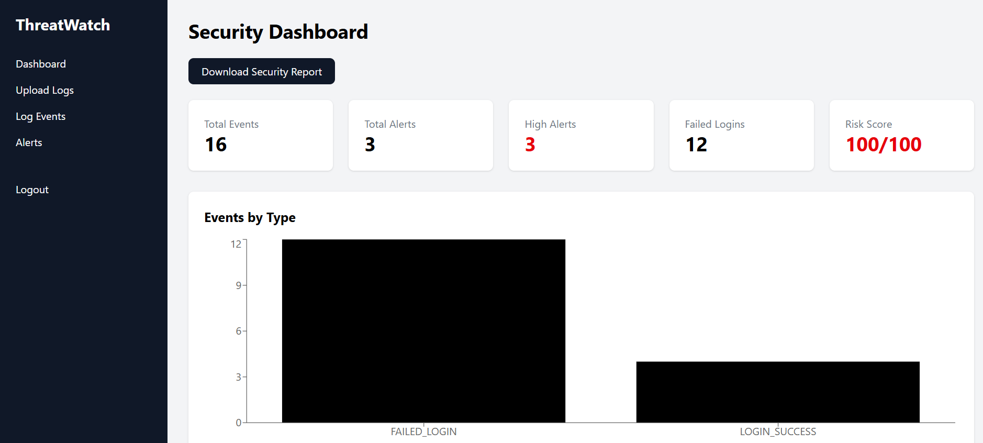Click the High Alerts label
This screenshot has width=983, height=443.
coord(550,124)
